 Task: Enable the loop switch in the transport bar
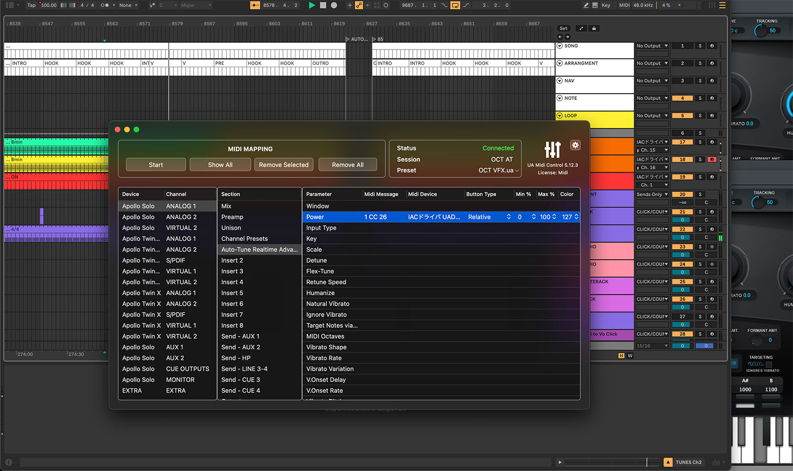click(x=455, y=5)
